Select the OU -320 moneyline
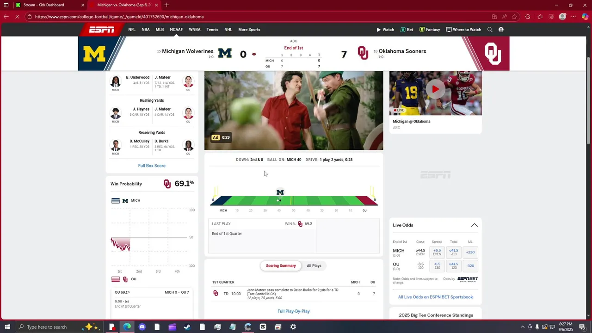The width and height of the screenshot is (592, 333). pyautogui.click(x=470, y=266)
